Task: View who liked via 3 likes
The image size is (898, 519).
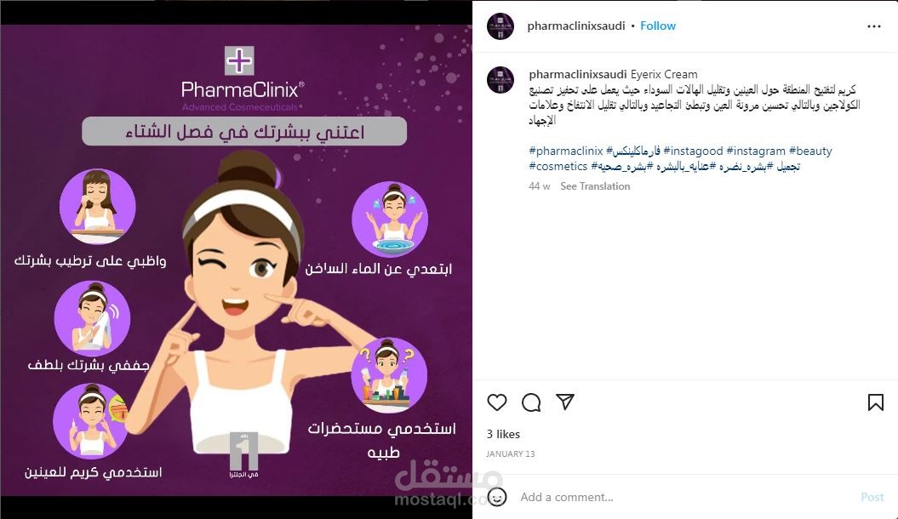Action: pyautogui.click(x=503, y=434)
